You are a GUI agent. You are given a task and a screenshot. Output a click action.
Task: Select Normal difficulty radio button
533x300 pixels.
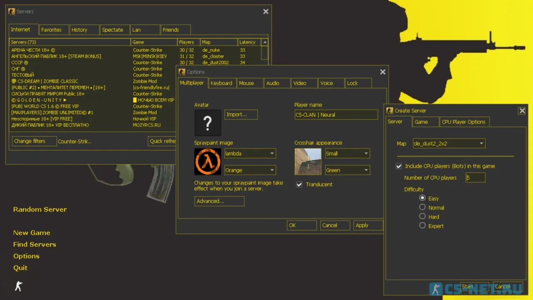(422, 207)
